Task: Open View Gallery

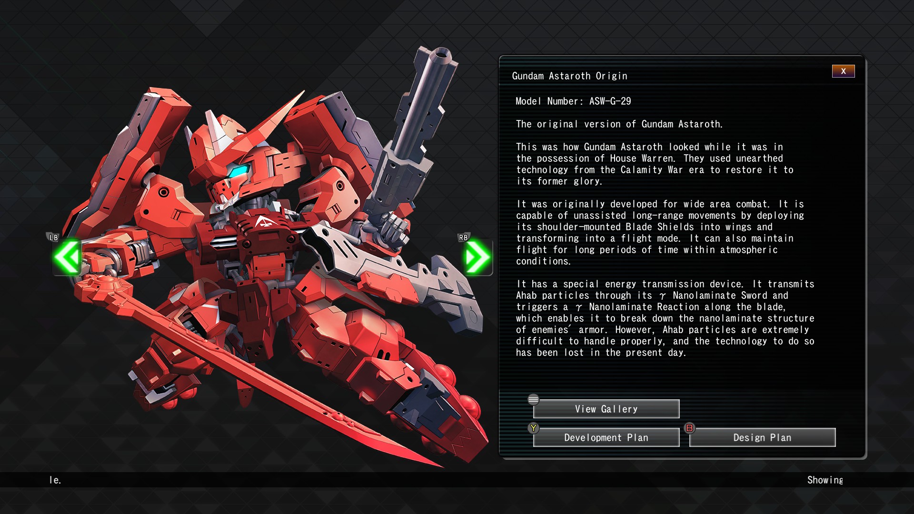Action: pos(606,409)
